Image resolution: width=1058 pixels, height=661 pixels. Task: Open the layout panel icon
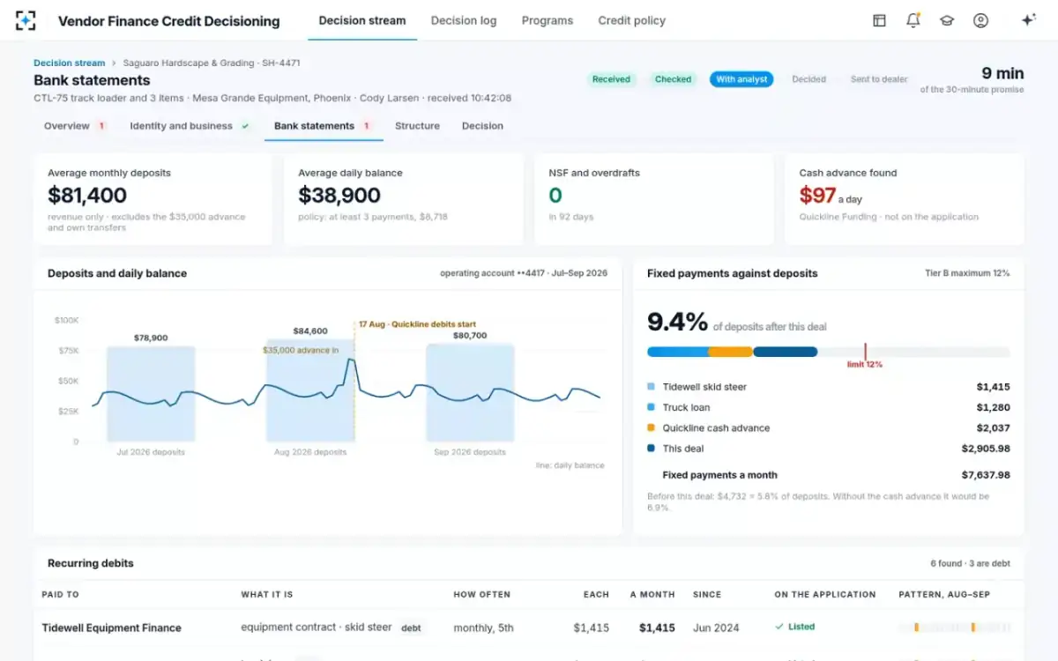(x=879, y=20)
